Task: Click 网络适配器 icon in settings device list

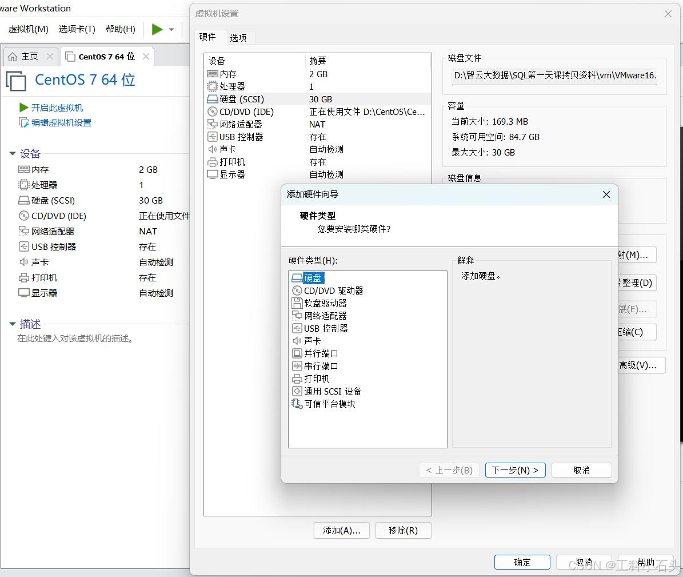Action: [213, 124]
